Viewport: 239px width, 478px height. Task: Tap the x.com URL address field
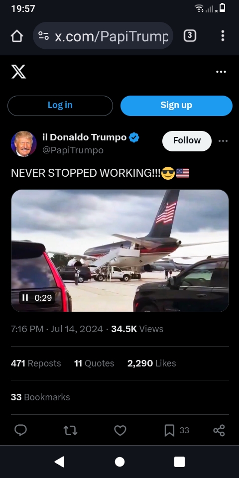point(111,36)
